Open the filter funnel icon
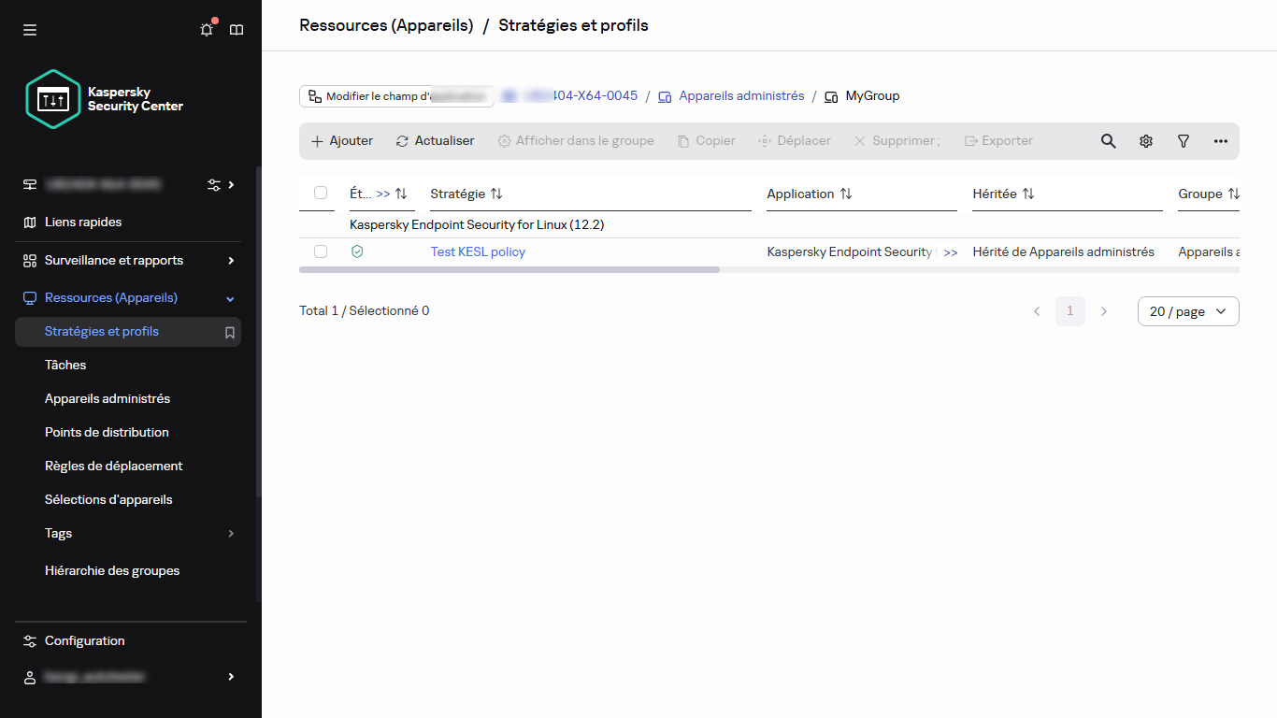 tap(1183, 141)
